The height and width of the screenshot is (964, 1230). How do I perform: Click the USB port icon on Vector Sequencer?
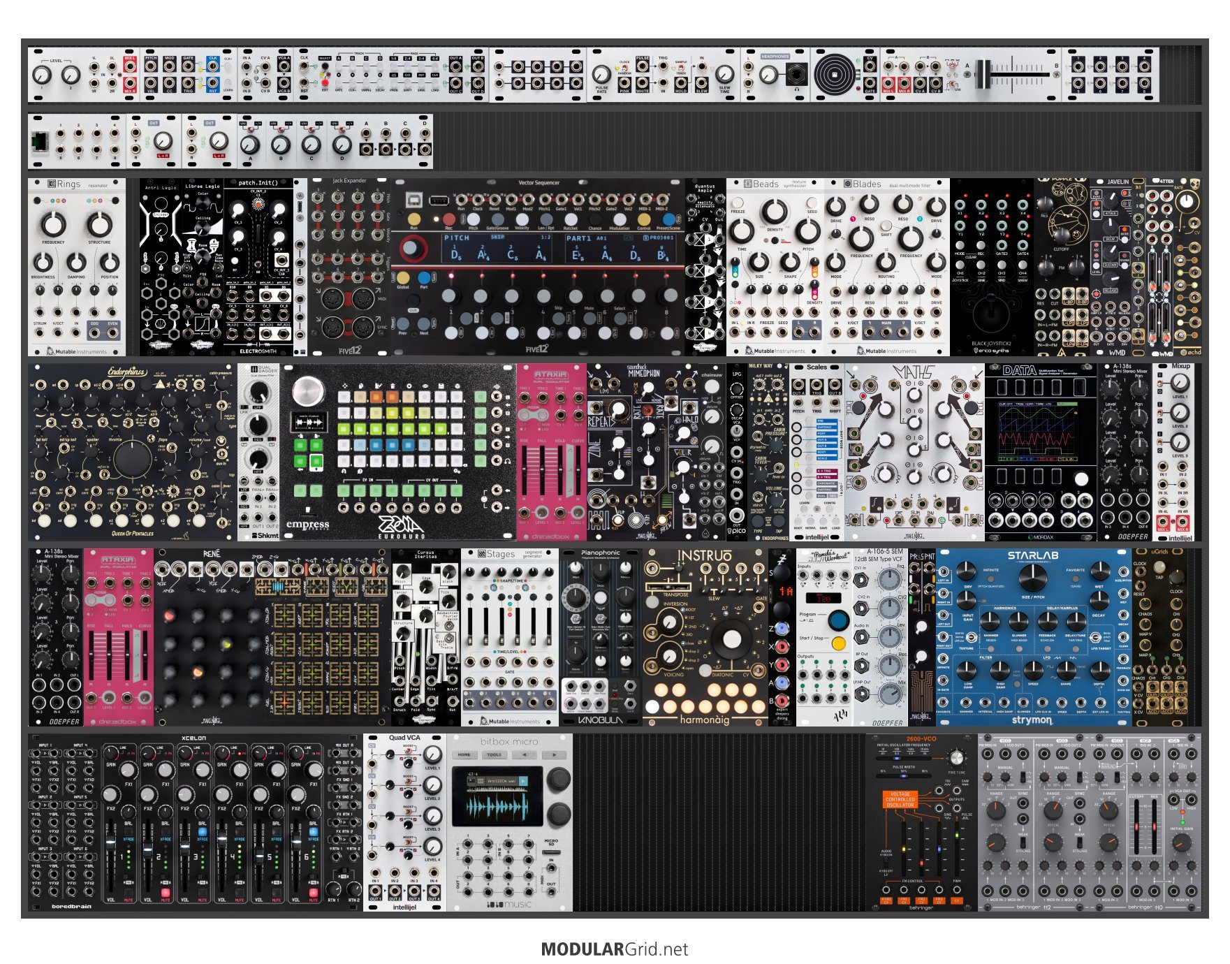(413, 200)
